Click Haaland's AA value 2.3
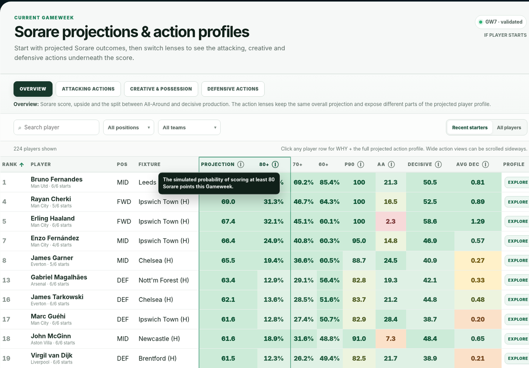 tap(391, 221)
